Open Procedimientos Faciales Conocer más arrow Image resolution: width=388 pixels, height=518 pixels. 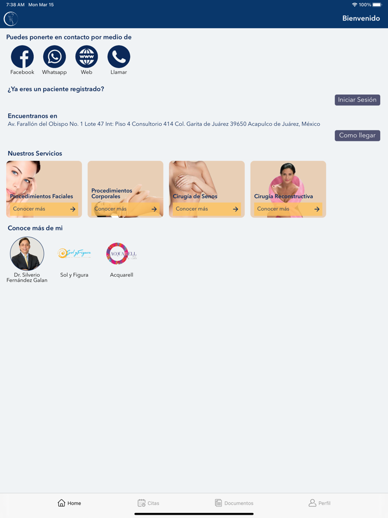coord(73,209)
